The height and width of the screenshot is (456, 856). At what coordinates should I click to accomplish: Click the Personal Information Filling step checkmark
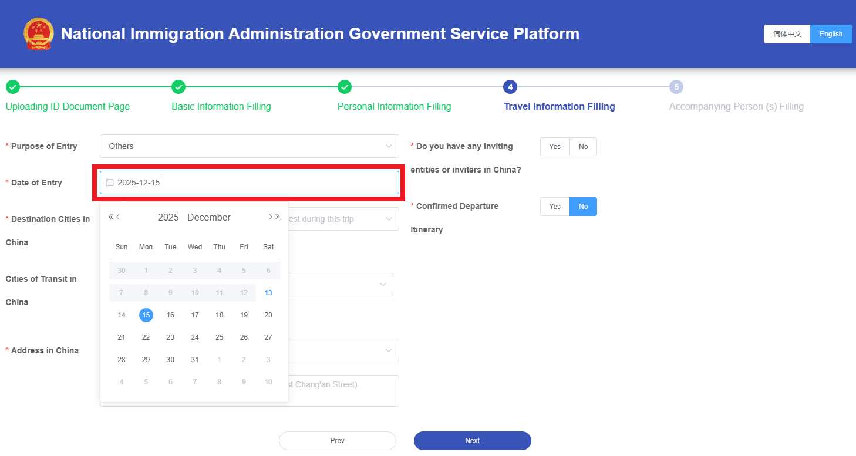click(345, 87)
